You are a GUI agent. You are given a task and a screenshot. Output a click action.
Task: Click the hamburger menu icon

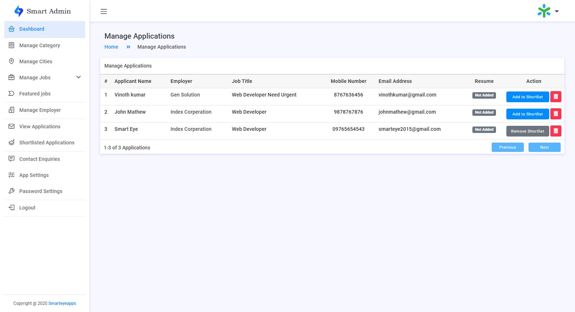(104, 11)
